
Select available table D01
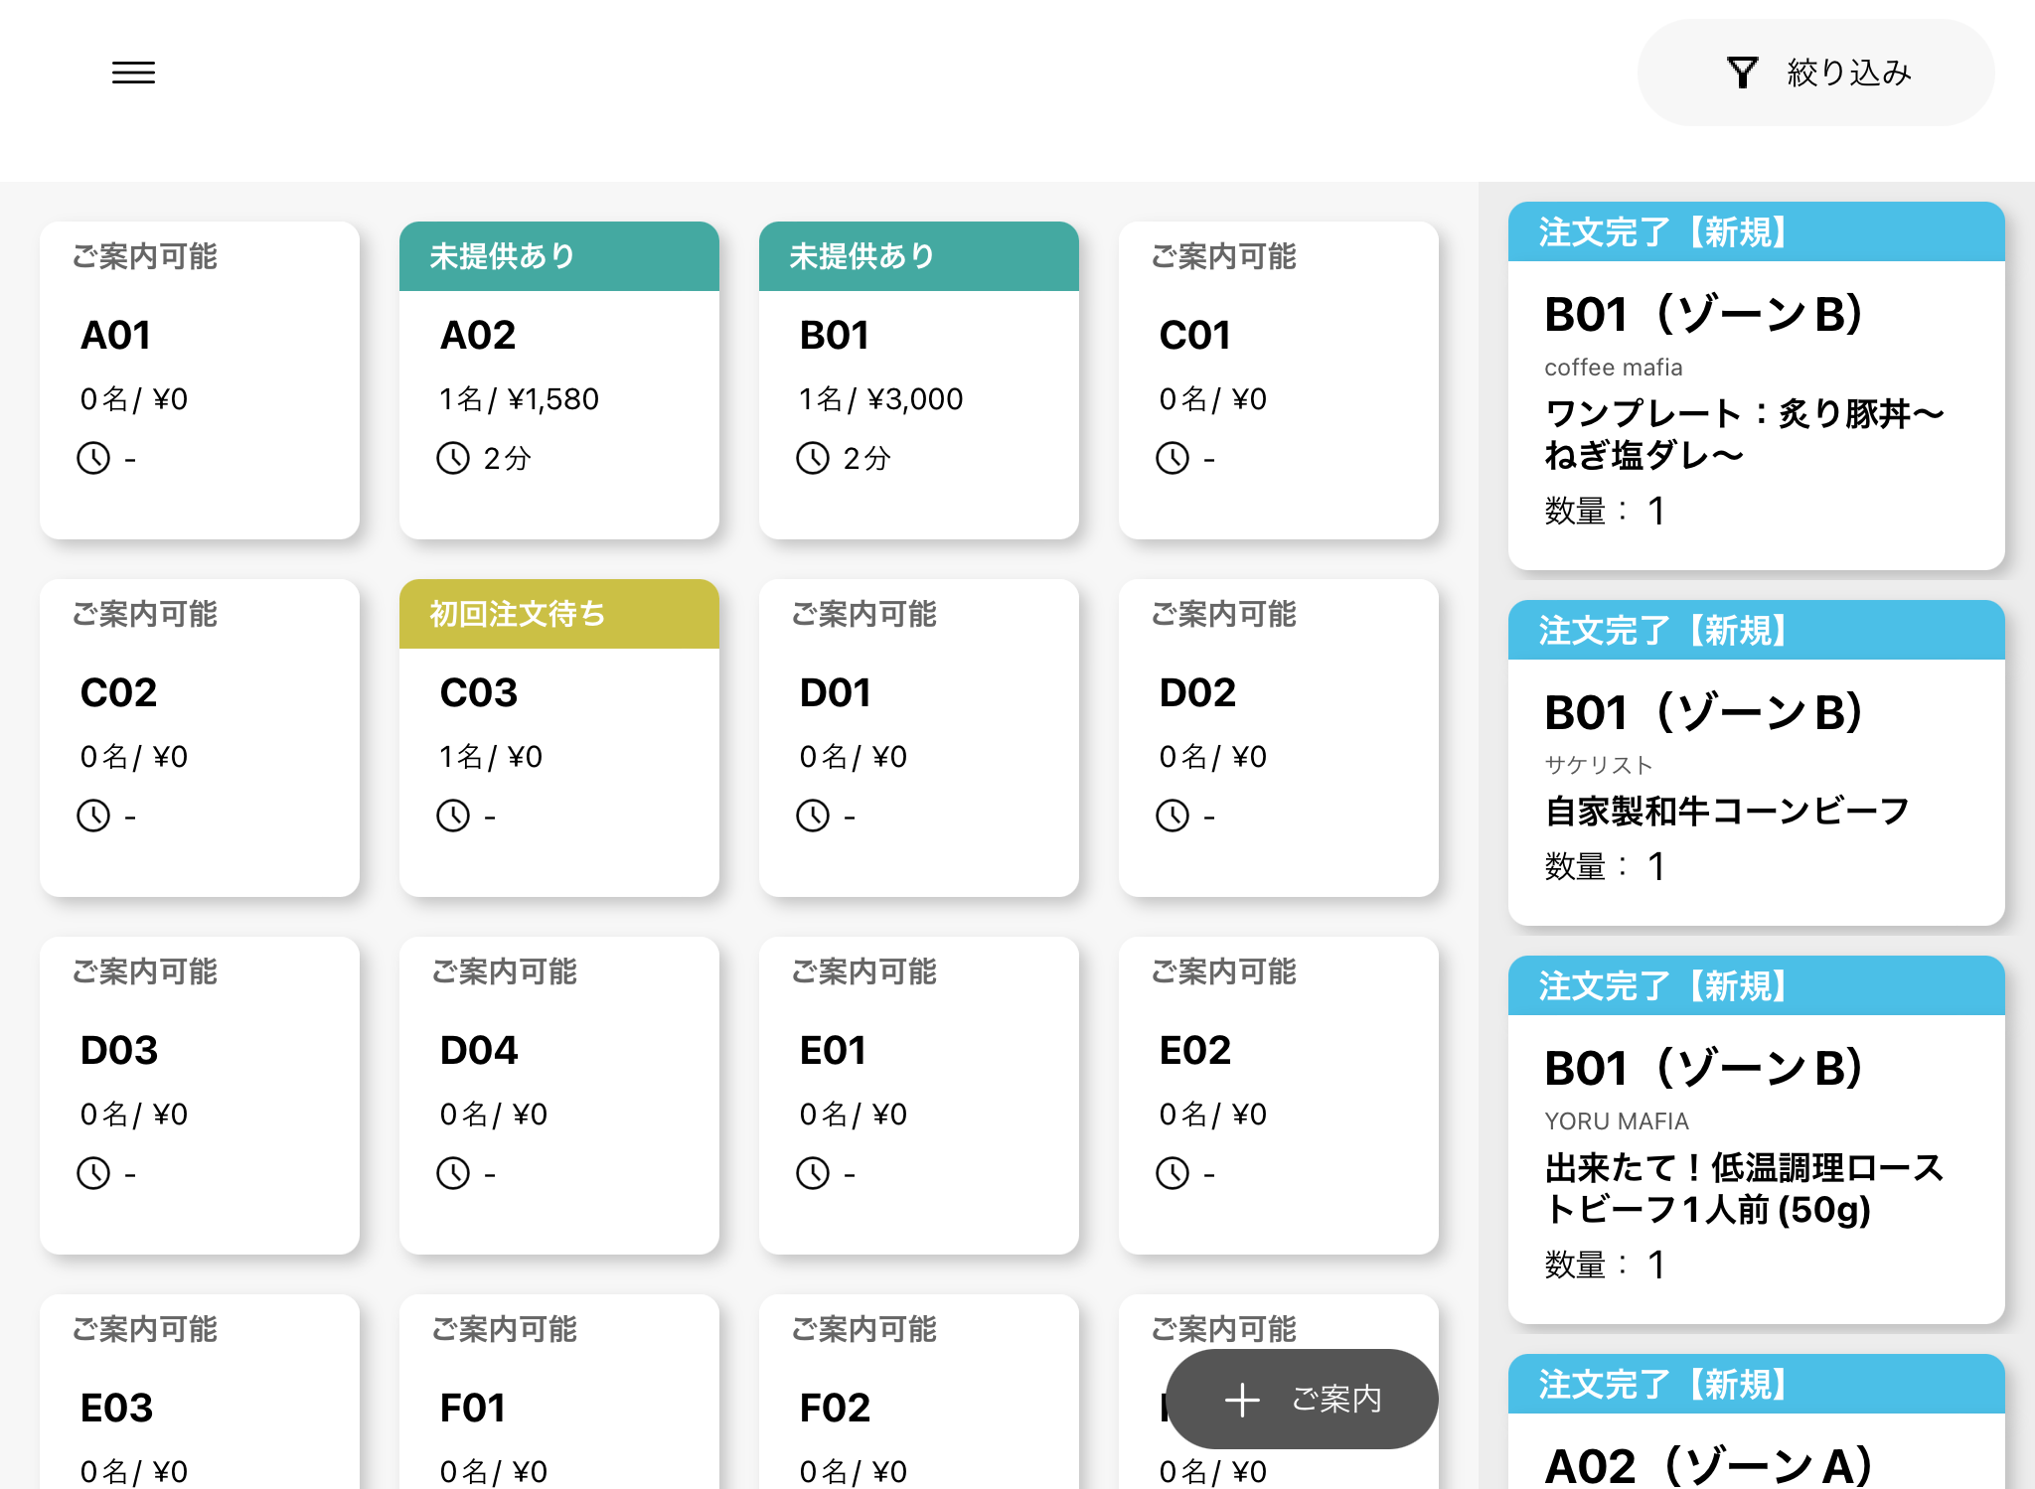pos(918,738)
